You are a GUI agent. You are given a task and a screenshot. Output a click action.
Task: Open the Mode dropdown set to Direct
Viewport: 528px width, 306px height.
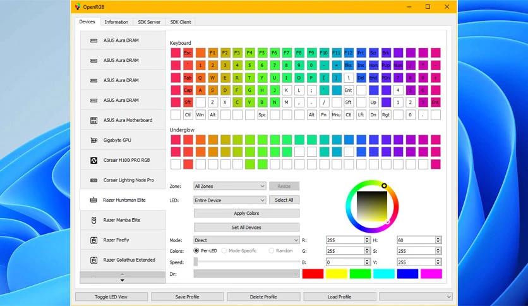[x=246, y=240]
